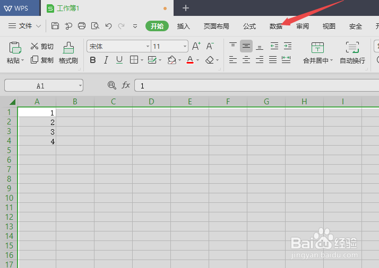Activate the Format Painter 格式刷

68,53
